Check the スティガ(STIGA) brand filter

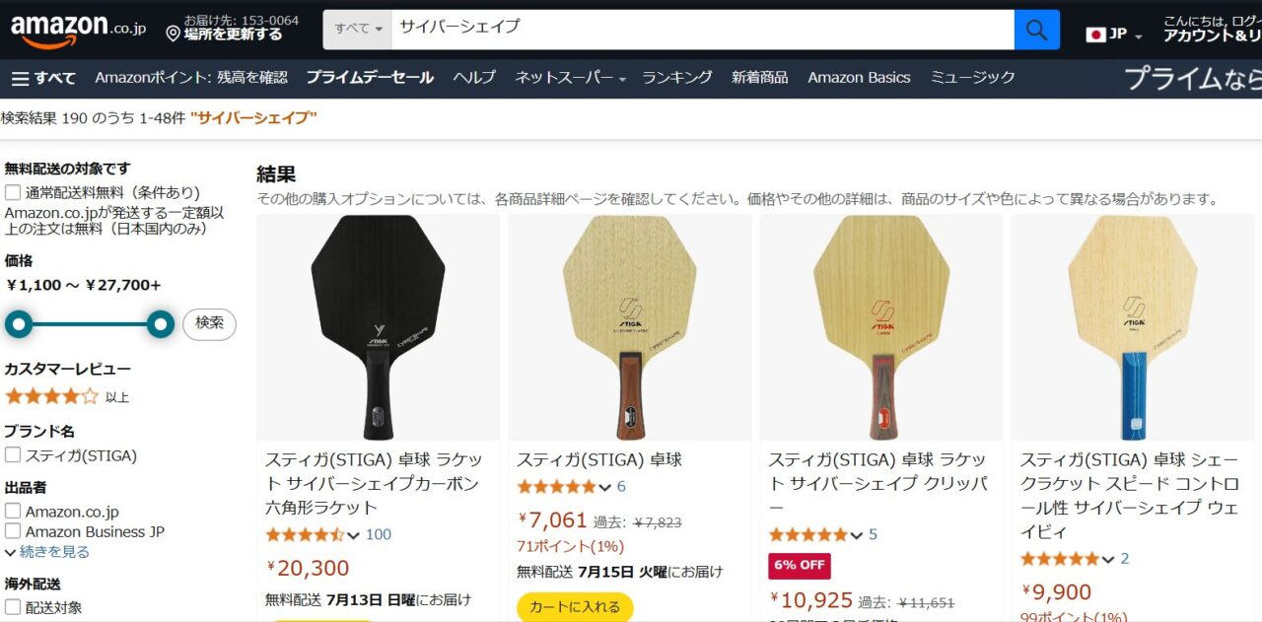[13, 455]
